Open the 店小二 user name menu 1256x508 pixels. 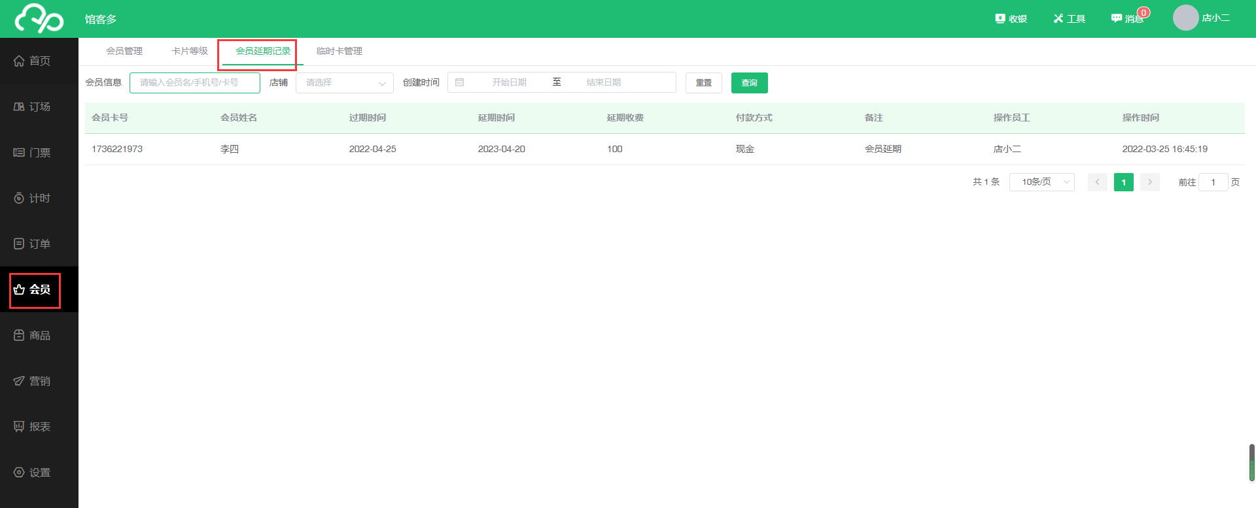(1216, 18)
